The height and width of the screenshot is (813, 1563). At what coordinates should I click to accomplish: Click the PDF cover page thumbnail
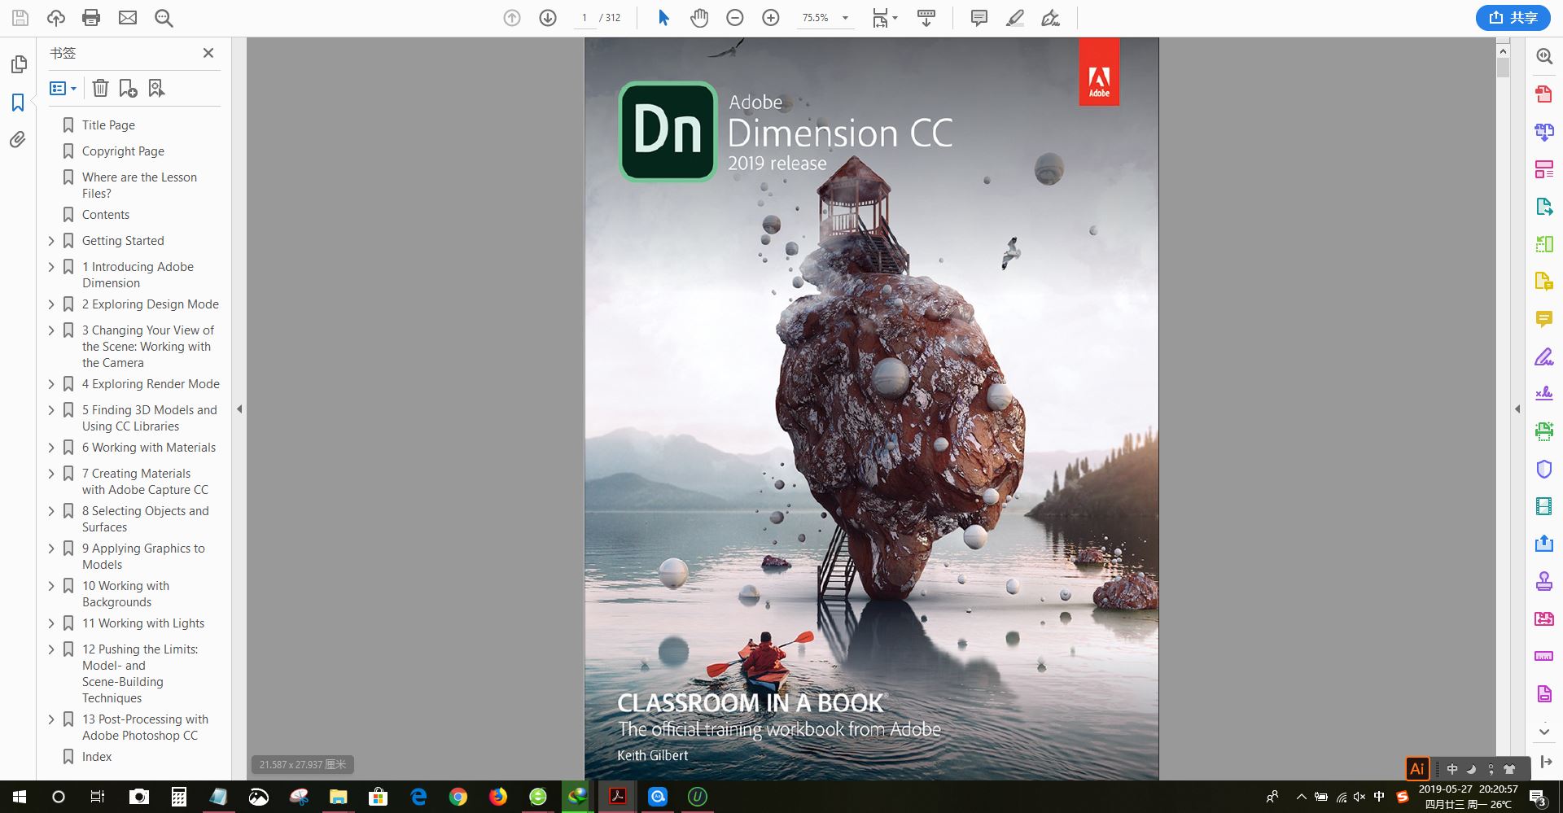[x=871, y=409]
